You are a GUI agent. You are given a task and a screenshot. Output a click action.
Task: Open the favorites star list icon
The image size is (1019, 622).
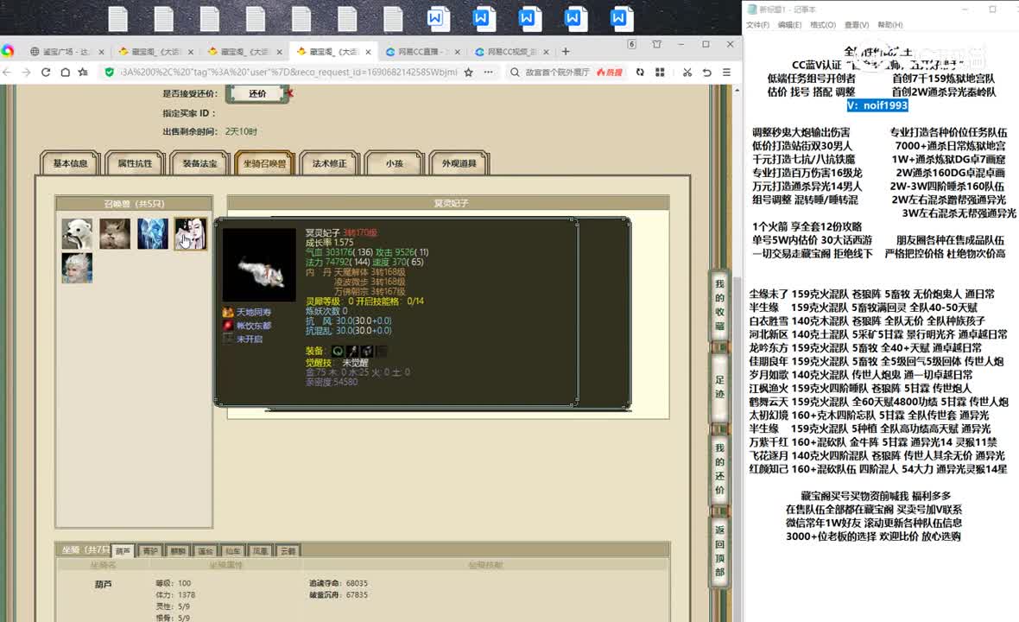click(x=83, y=73)
